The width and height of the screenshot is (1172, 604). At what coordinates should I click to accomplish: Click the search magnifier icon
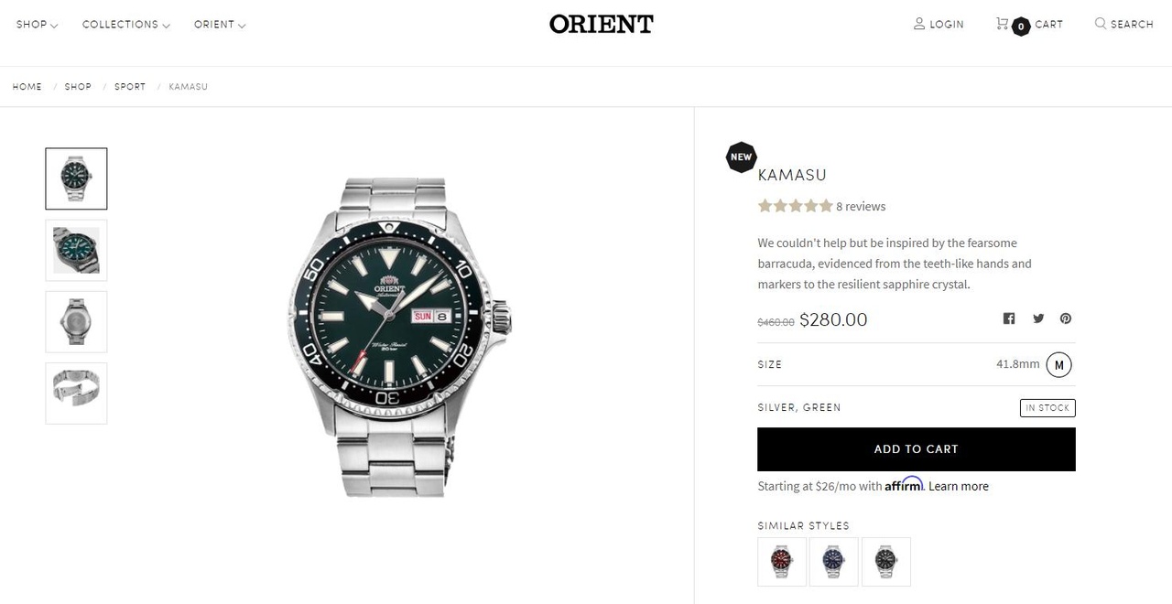1101,24
